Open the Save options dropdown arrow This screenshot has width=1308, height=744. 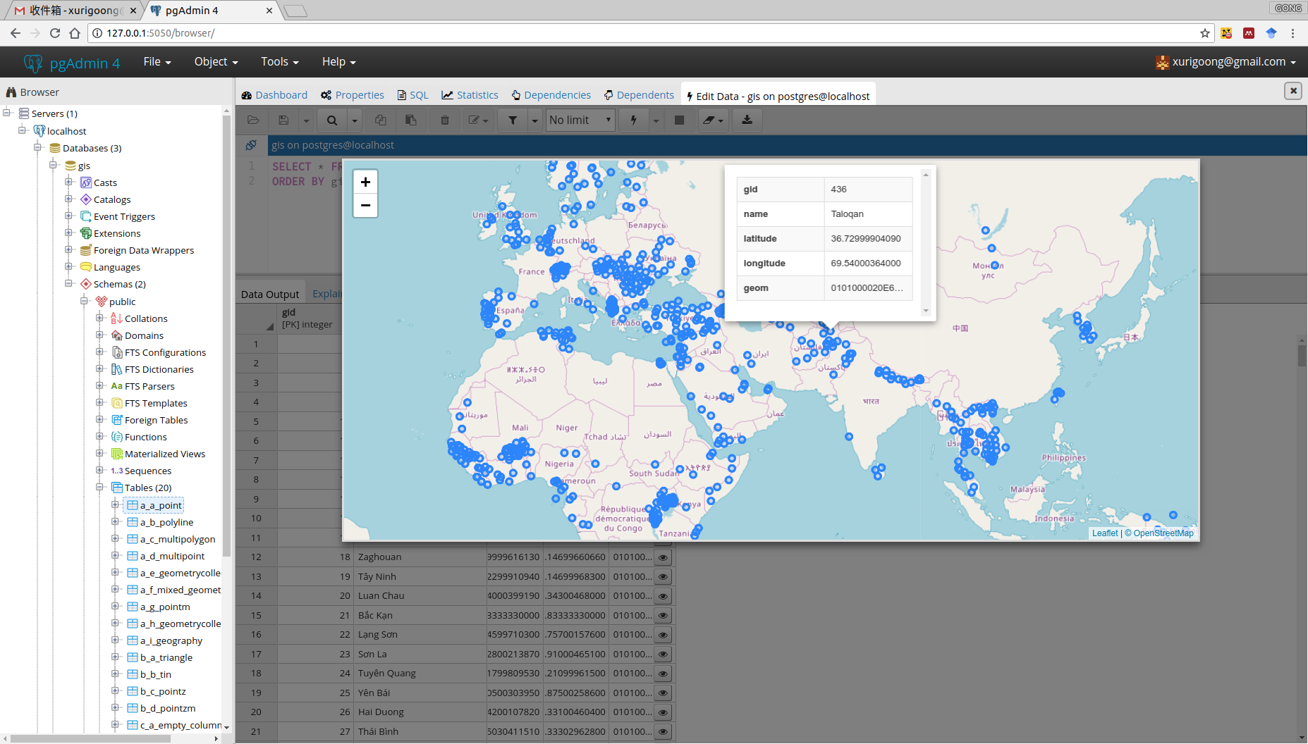(x=306, y=120)
